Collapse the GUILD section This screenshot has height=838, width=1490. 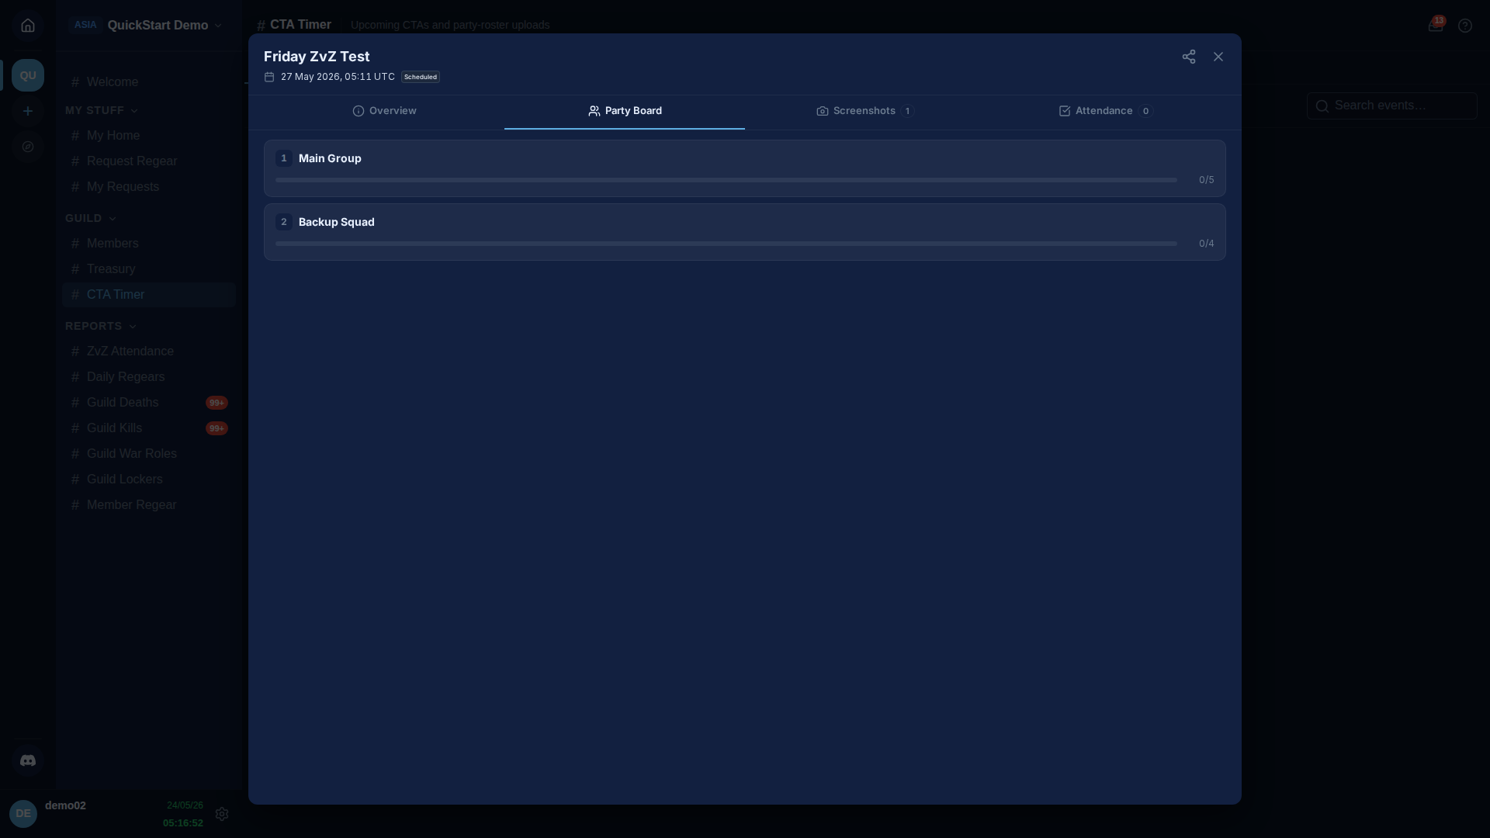coord(91,218)
